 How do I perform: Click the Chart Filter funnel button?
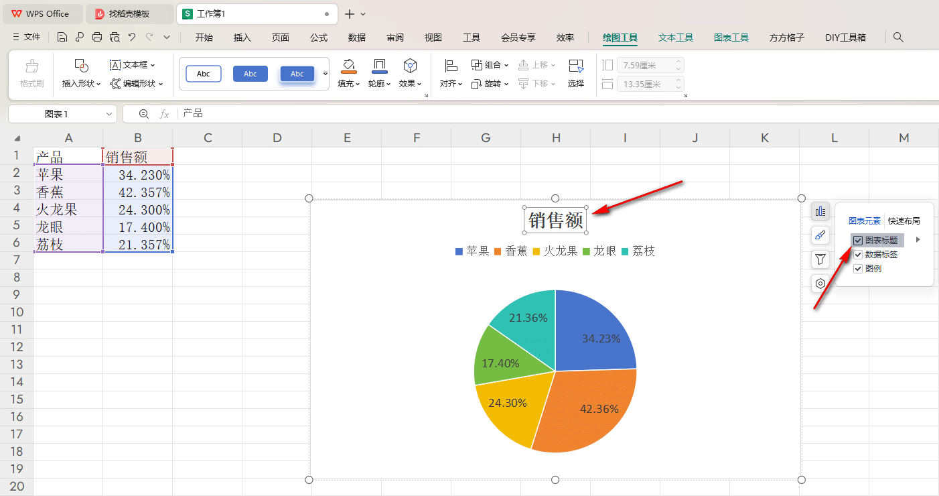(820, 259)
